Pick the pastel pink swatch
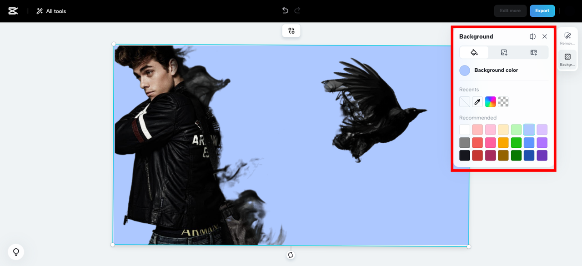582x266 pixels. [490, 130]
